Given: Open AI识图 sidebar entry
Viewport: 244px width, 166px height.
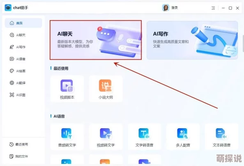Looking at the screenshot, I should [x=23, y=95].
